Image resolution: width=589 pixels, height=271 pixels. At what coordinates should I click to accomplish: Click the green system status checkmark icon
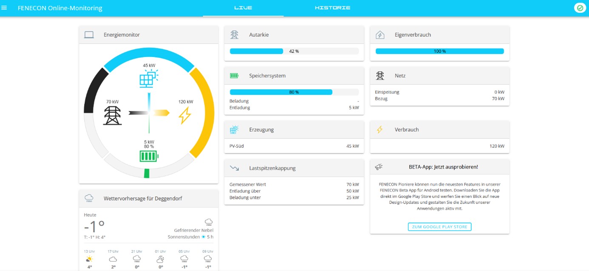click(x=580, y=8)
